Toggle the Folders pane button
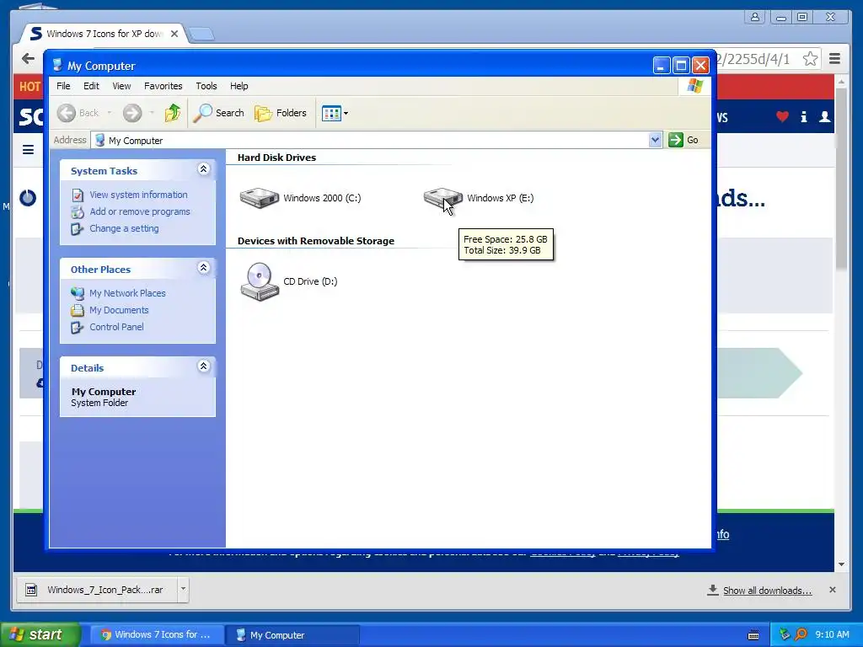 (x=281, y=113)
